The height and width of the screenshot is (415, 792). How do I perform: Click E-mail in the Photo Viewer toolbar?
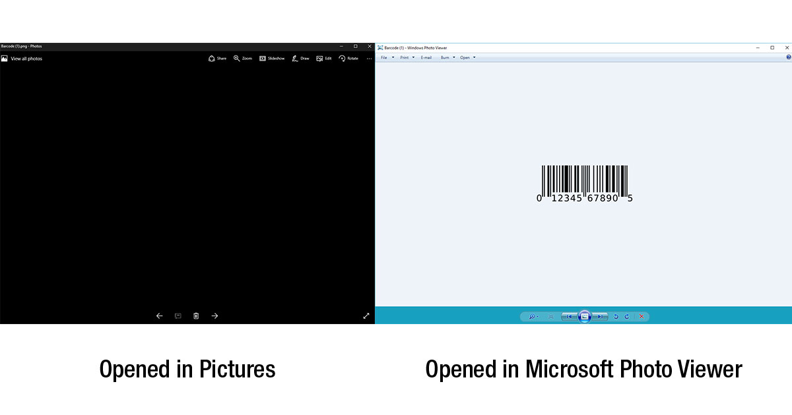tap(426, 57)
